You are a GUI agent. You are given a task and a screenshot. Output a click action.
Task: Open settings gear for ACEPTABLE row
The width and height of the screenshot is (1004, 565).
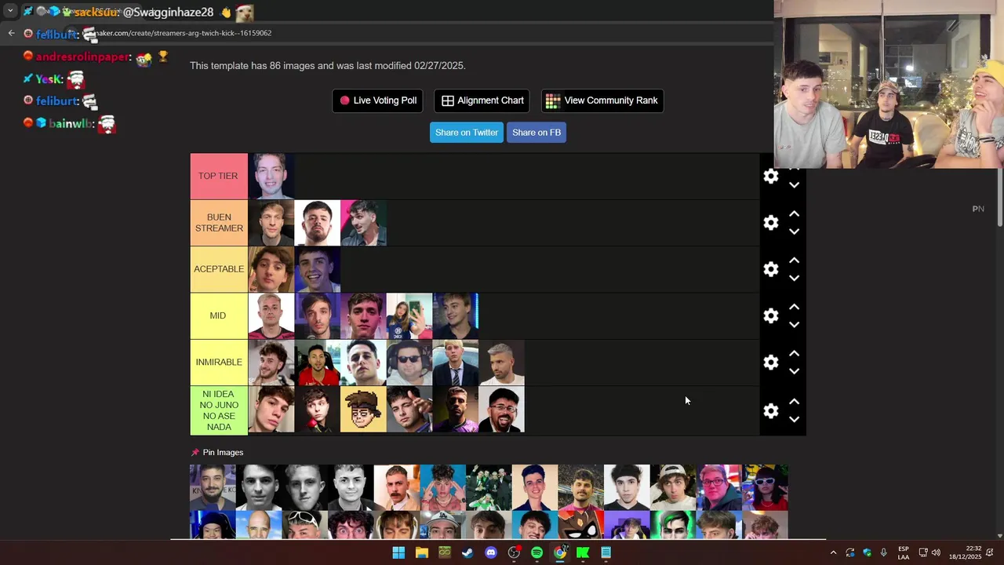771,269
